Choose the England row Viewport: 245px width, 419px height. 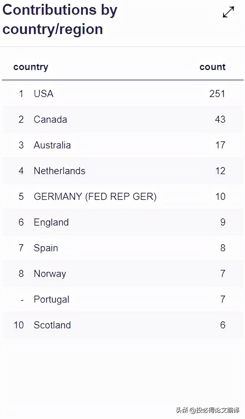click(x=123, y=222)
